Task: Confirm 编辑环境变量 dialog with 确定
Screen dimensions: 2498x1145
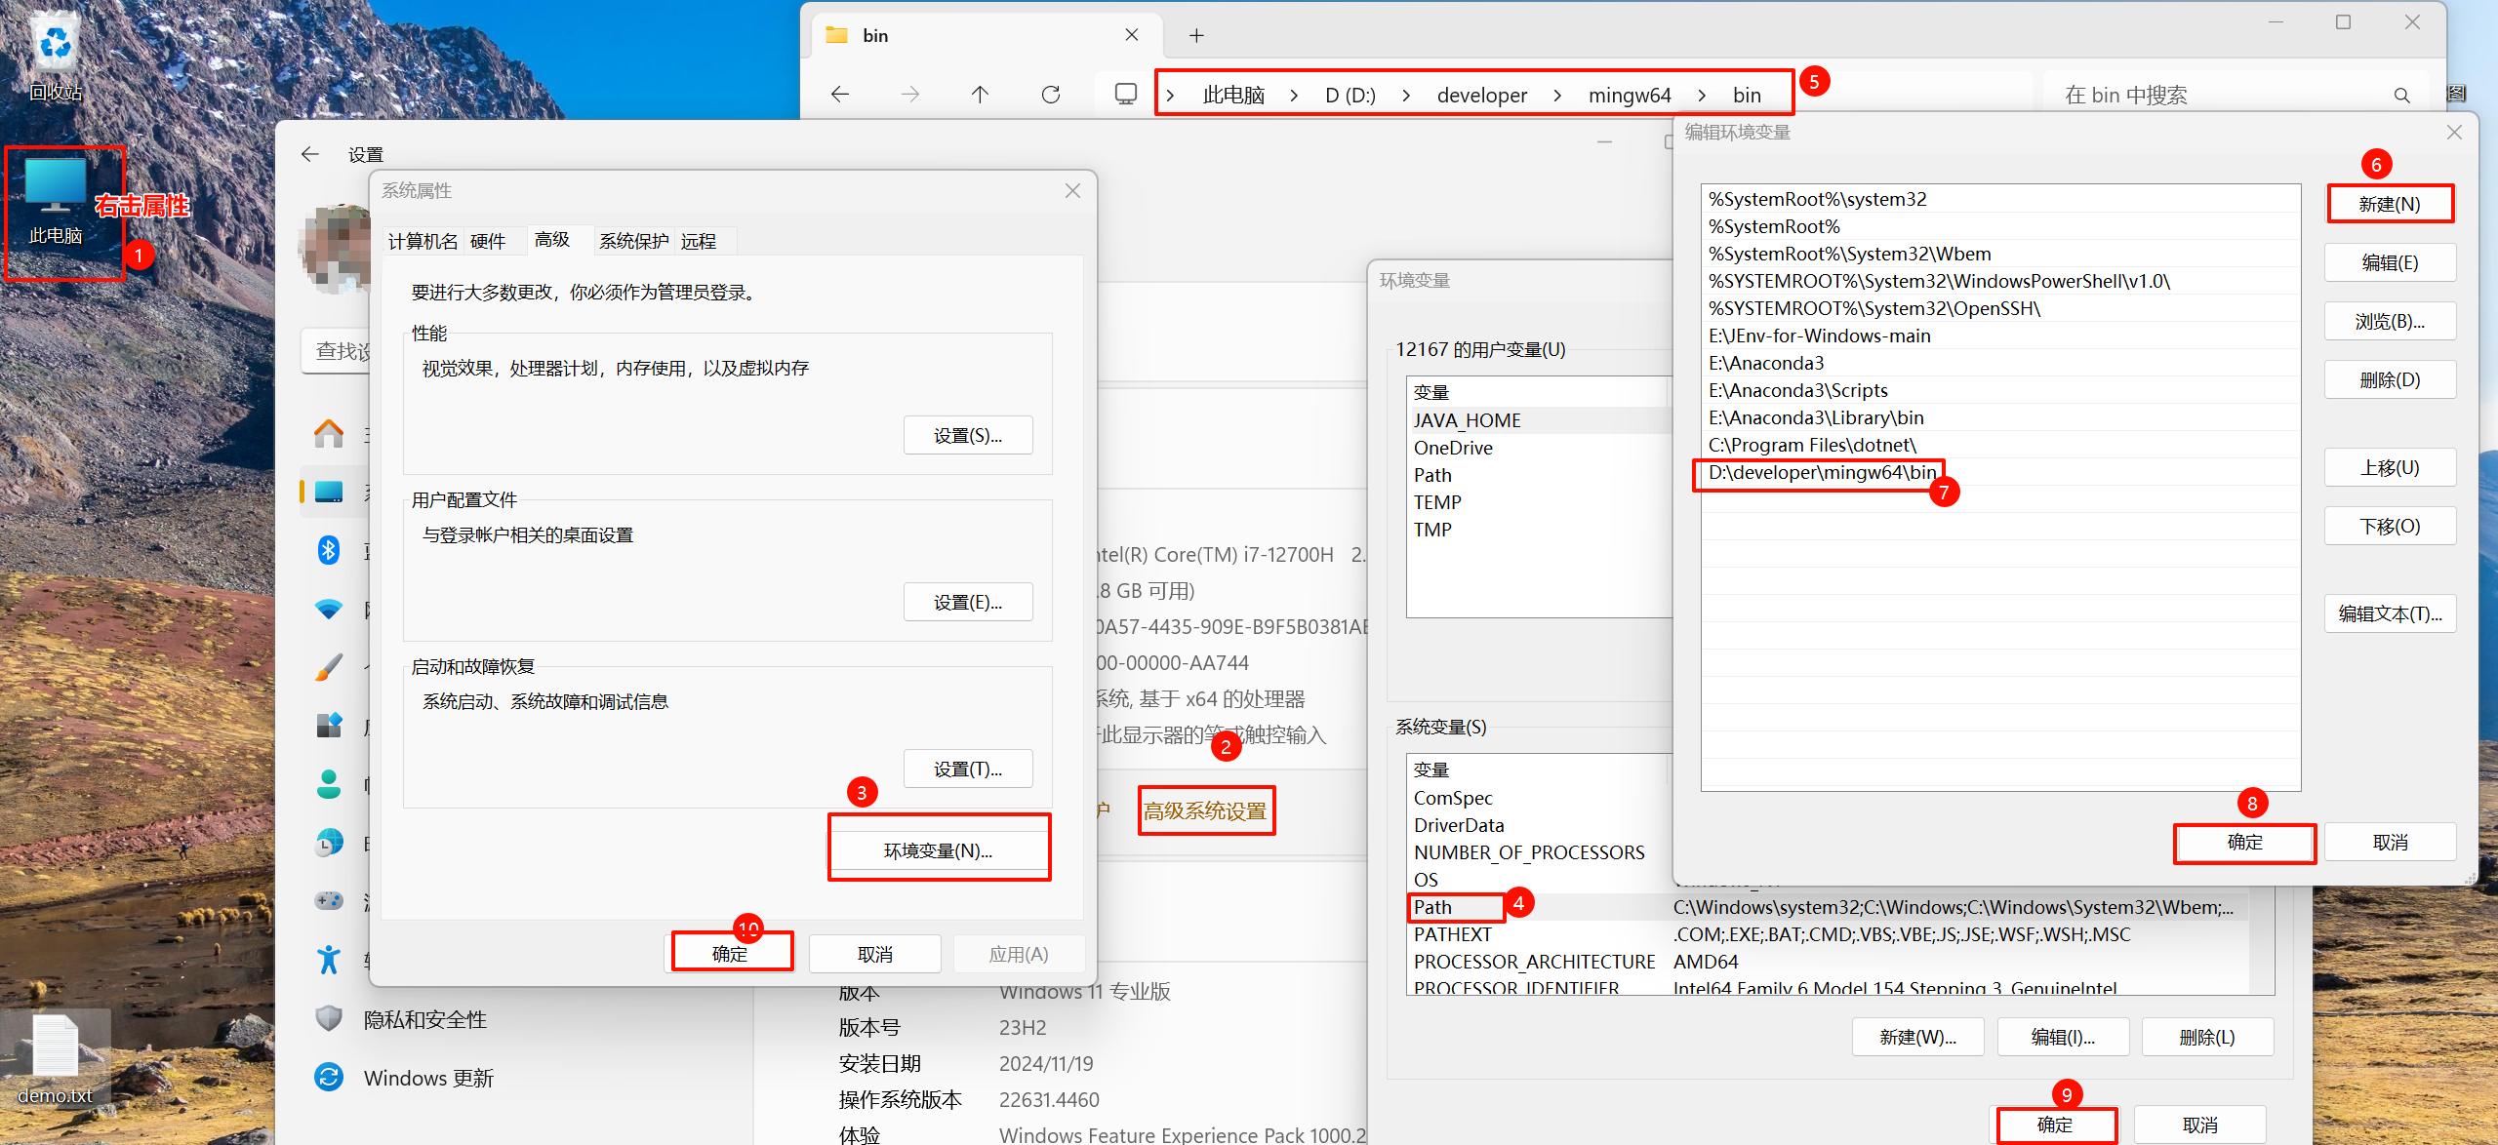Action: point(2245,842)
